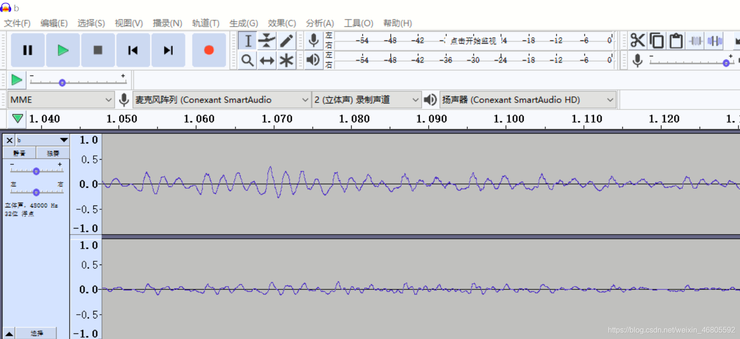Click recording meter to start monitoring
Viewport: 740px width, 339px height.
coord(474,40)
